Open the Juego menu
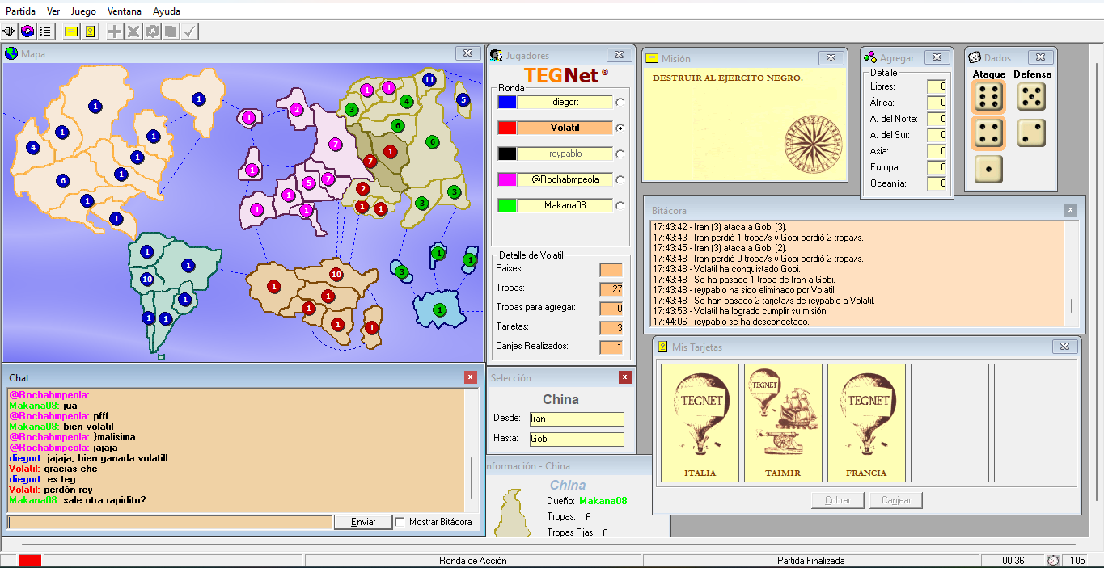Screen dimensions: 1104x568 click(83, 11)
